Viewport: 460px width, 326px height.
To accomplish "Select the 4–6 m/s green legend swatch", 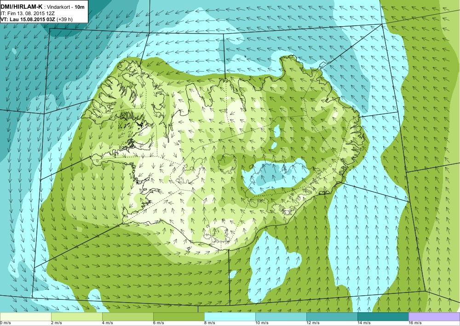I will click(127, 317).
